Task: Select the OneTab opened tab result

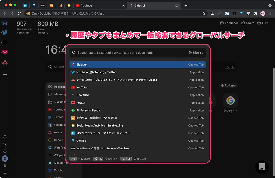Action: [x=137, y=141]
